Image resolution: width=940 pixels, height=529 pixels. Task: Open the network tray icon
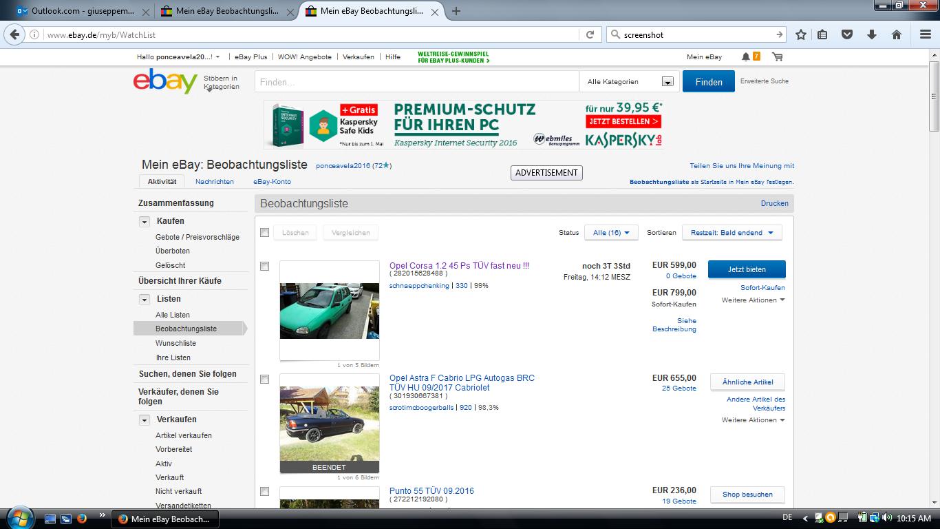tap(874, 518)
